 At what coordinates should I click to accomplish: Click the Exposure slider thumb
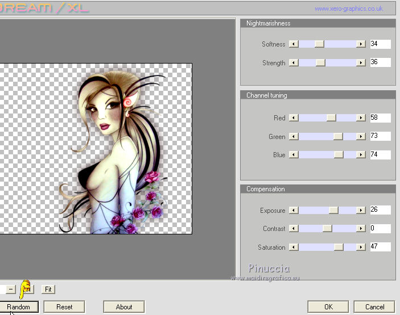coord(333,210)
